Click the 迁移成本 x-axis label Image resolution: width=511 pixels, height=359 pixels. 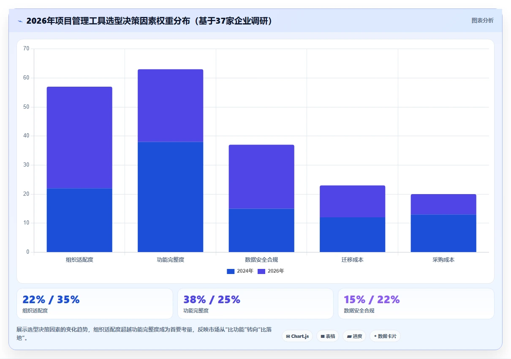coord(353,260)
